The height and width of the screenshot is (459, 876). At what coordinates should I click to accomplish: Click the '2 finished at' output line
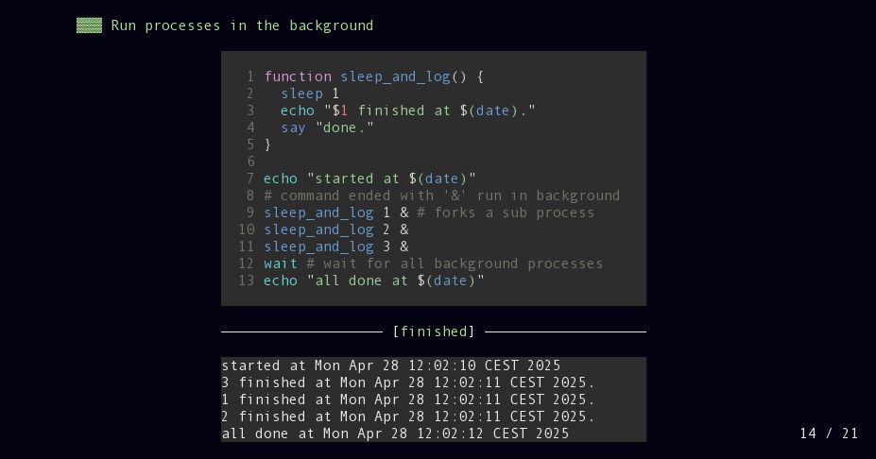coord(408,416)
